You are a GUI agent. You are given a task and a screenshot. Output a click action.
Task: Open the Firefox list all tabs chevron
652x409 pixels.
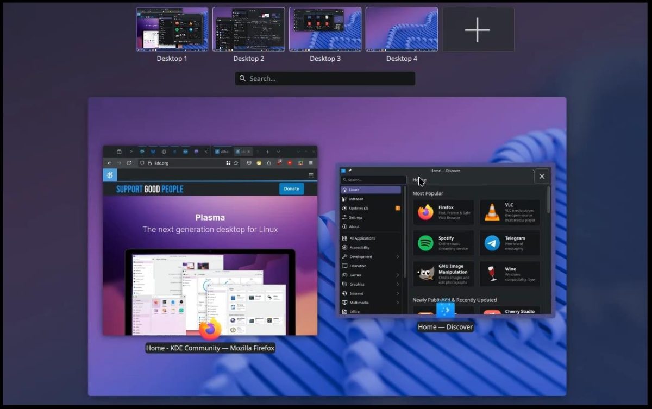pyautogui.click(x=278, y=152)
